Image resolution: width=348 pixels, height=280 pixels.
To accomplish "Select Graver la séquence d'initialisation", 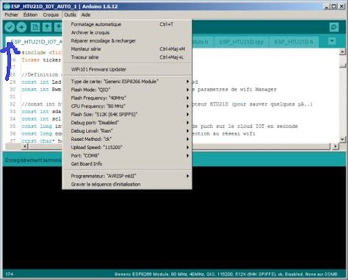I will click(x=127, y=184).
